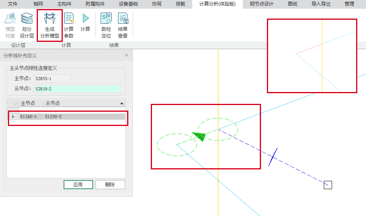Close the 分析线补充定义 panel
The width and height of the screenshot is (366, 216).
[x=126, y=55]
